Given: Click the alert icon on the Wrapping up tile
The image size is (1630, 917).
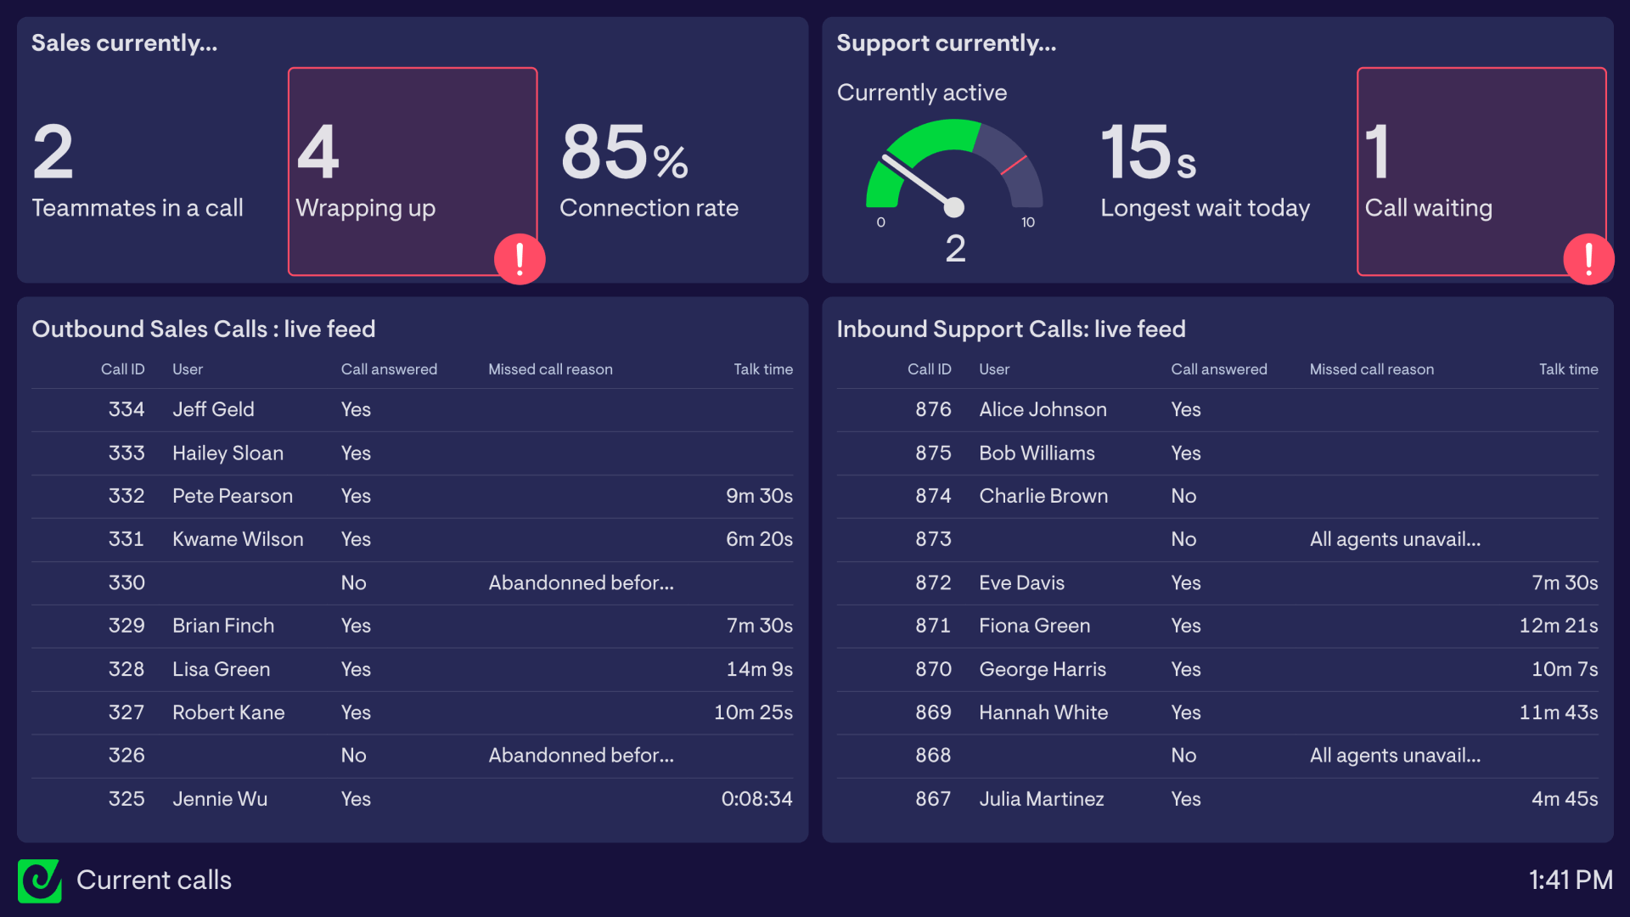Looking at the screenshot, I should pyautogui.click(x=520, y=258).
